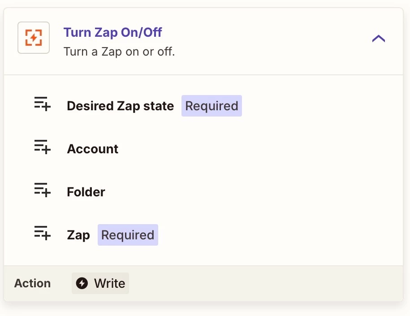Click the black bolt icon in Write badge

pyautogui.click(x=82, y=283)
